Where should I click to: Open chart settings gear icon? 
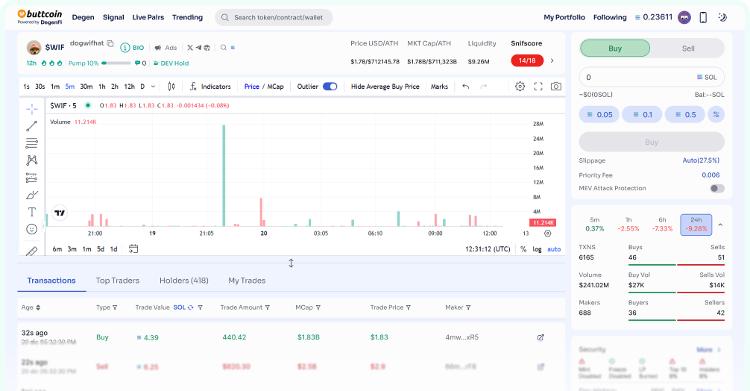pyautogui.click(x=520, y=87)
